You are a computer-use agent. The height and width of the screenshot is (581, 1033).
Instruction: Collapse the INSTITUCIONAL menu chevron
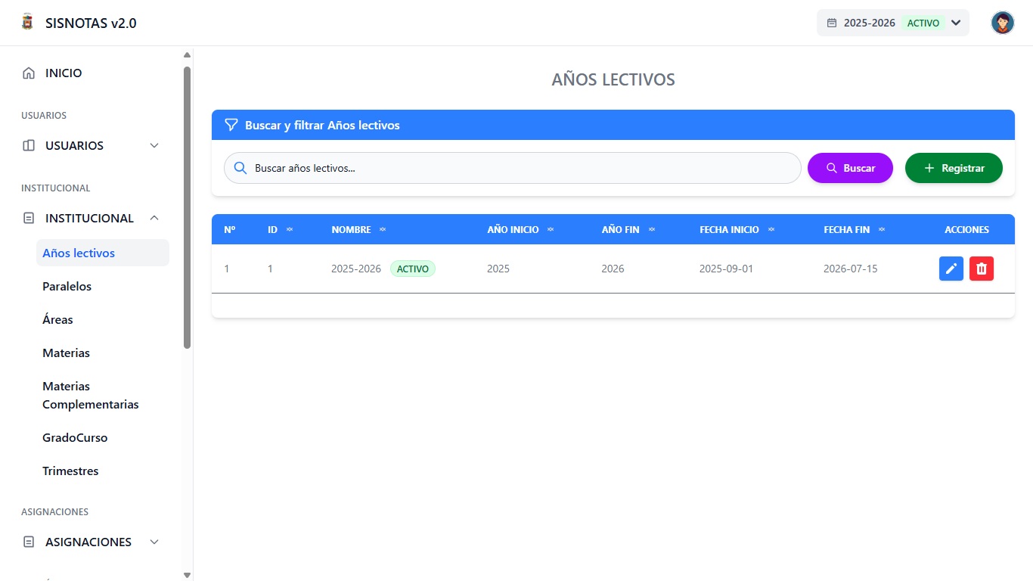[154, 218]
